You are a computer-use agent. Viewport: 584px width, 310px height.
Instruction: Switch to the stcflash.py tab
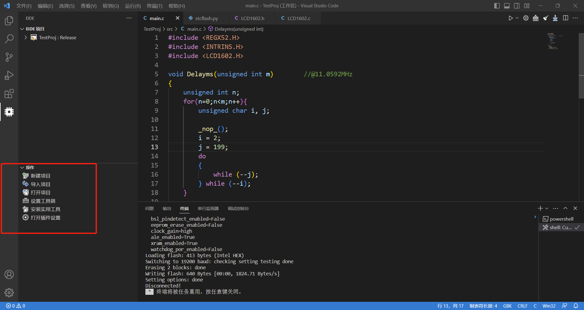pos(206,18)
